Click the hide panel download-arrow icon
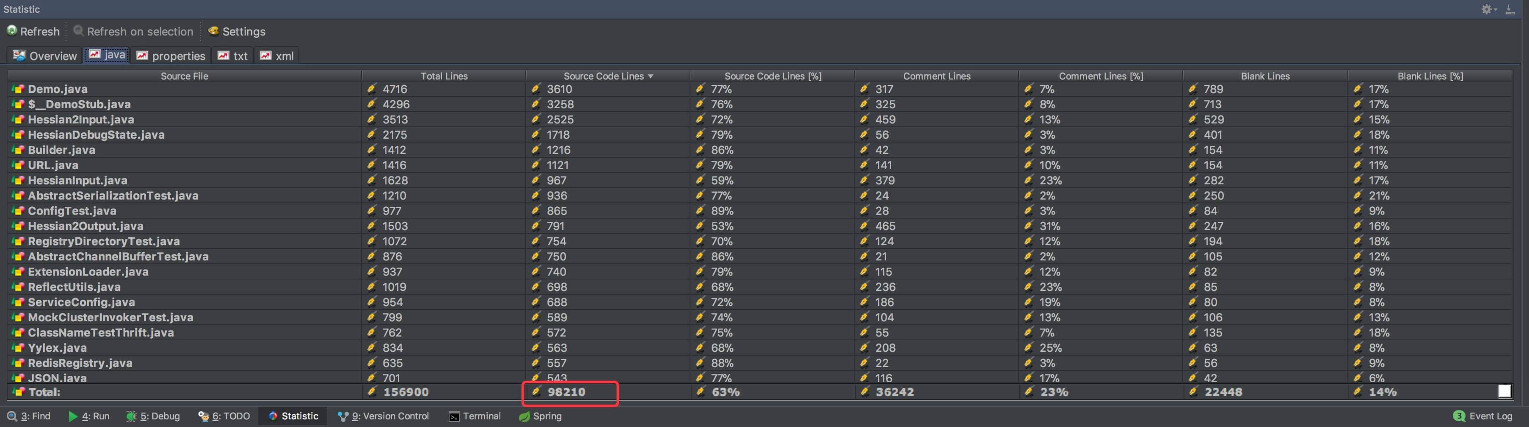Screen dimensions: 1529x427 coord(1510,9)
